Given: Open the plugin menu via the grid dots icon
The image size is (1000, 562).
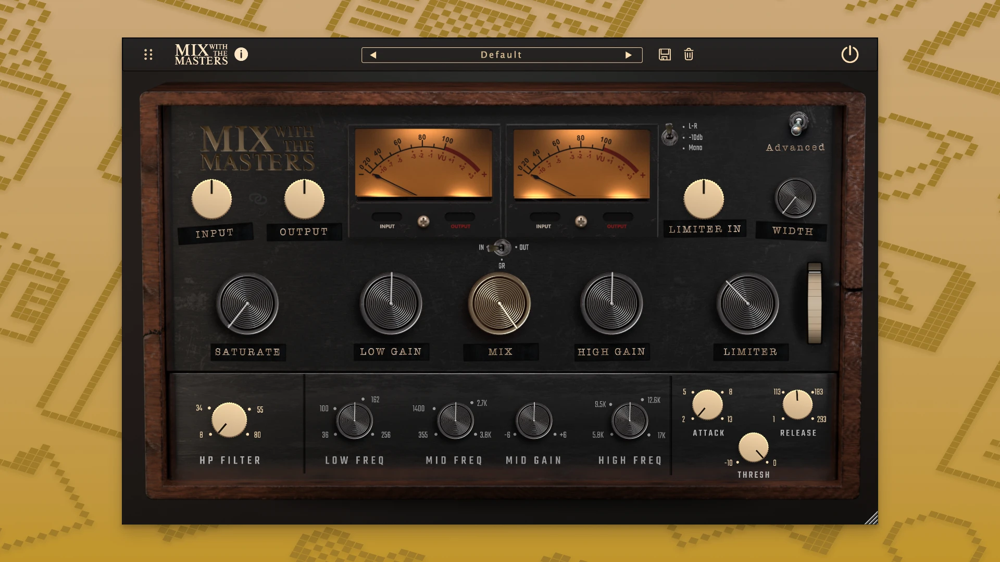Looking at the screenshot, I should pos(147,54).
